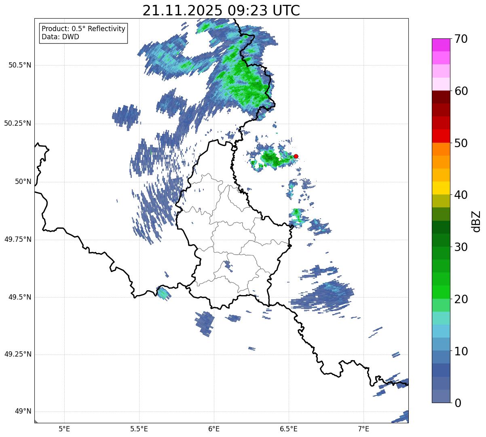Click the '7°E' longitude label
The image size is (486, 437).
(x=363, y=429)
